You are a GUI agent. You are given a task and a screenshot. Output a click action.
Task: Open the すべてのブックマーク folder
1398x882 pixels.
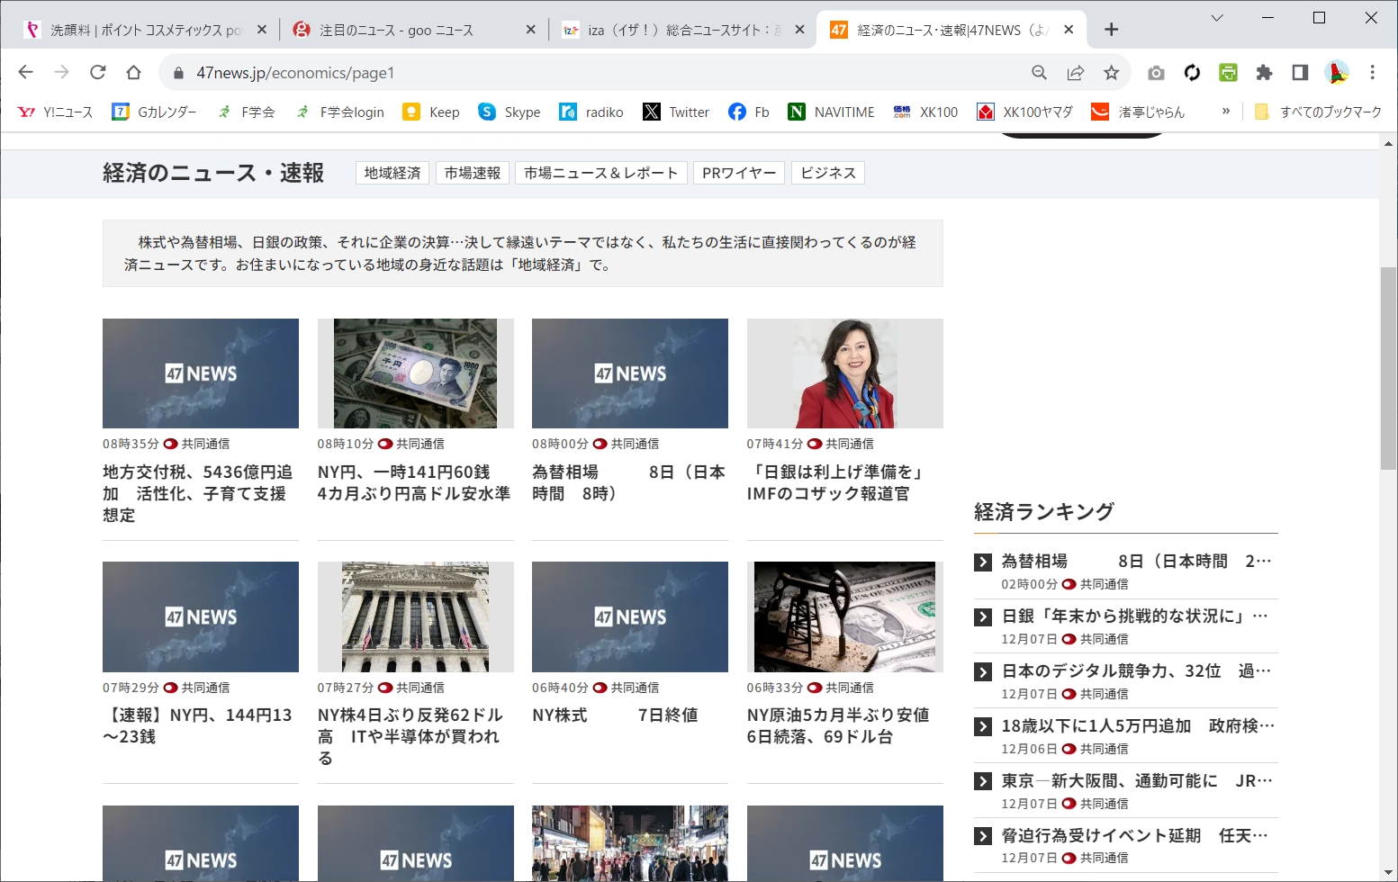click(1318, 112)
